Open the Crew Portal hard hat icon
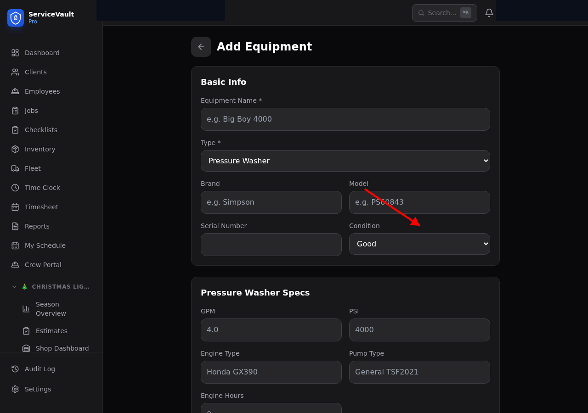Image resolution: width=588 pixels, height=413 pixels. tap(15, 264)
